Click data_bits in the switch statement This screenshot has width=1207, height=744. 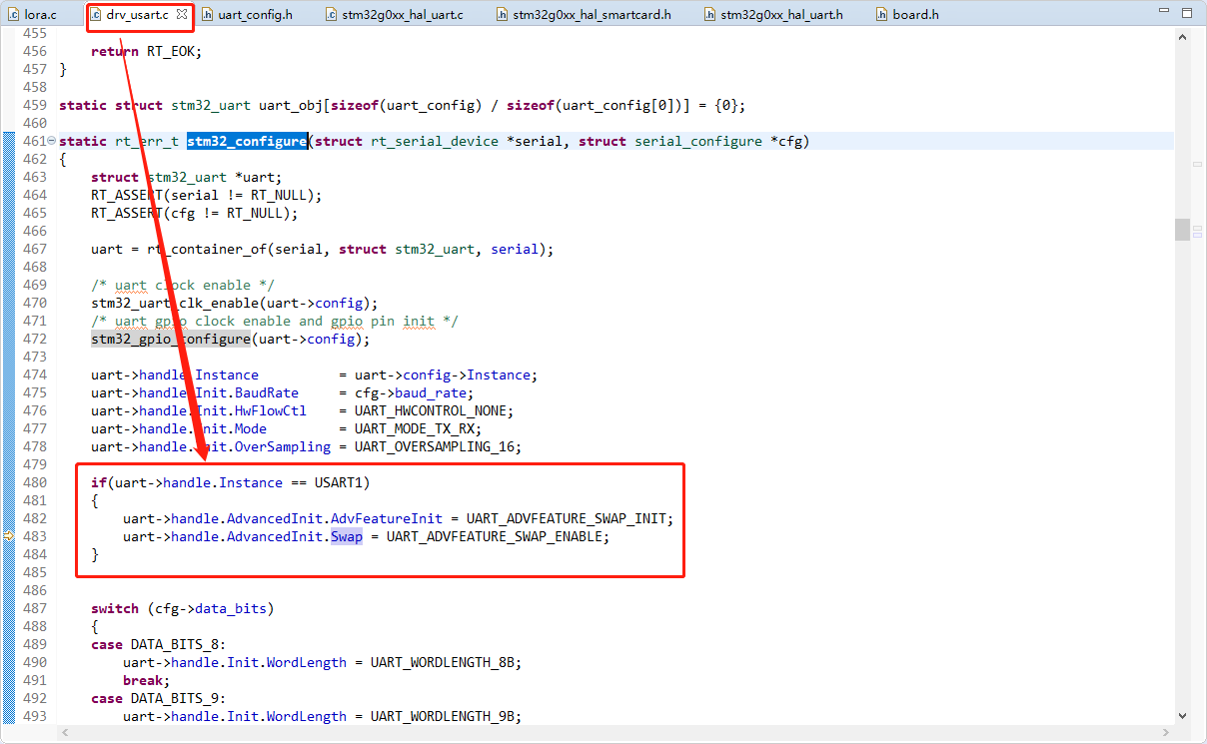coord(231,608)
